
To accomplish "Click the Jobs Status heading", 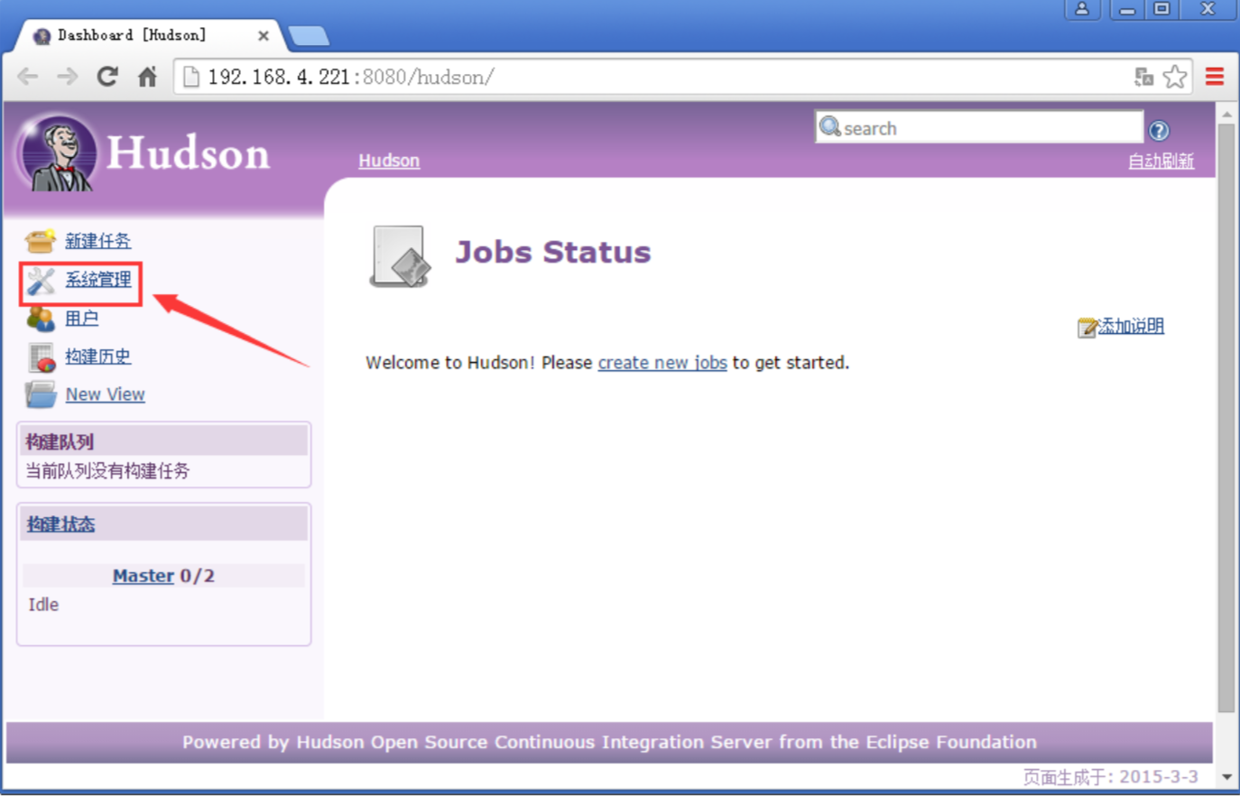I will coord(552,252).
